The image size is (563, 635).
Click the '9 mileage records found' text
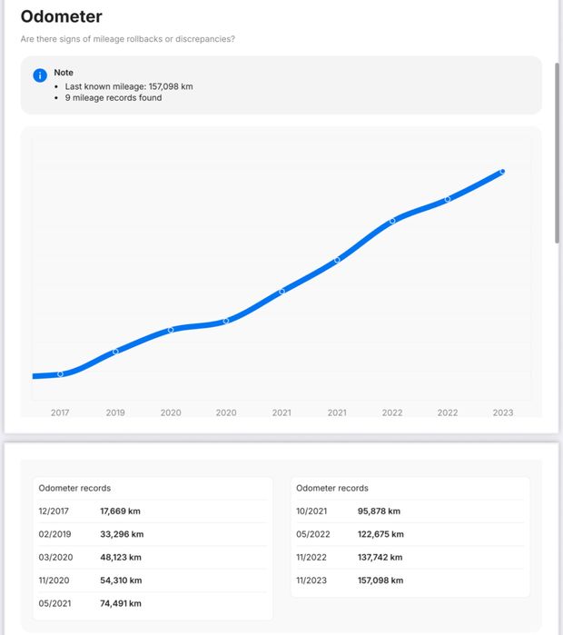(114, 97)
